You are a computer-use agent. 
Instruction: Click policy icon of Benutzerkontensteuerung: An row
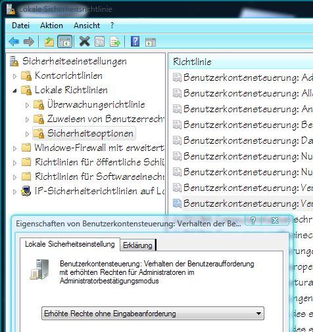click(x=177, y=109)
